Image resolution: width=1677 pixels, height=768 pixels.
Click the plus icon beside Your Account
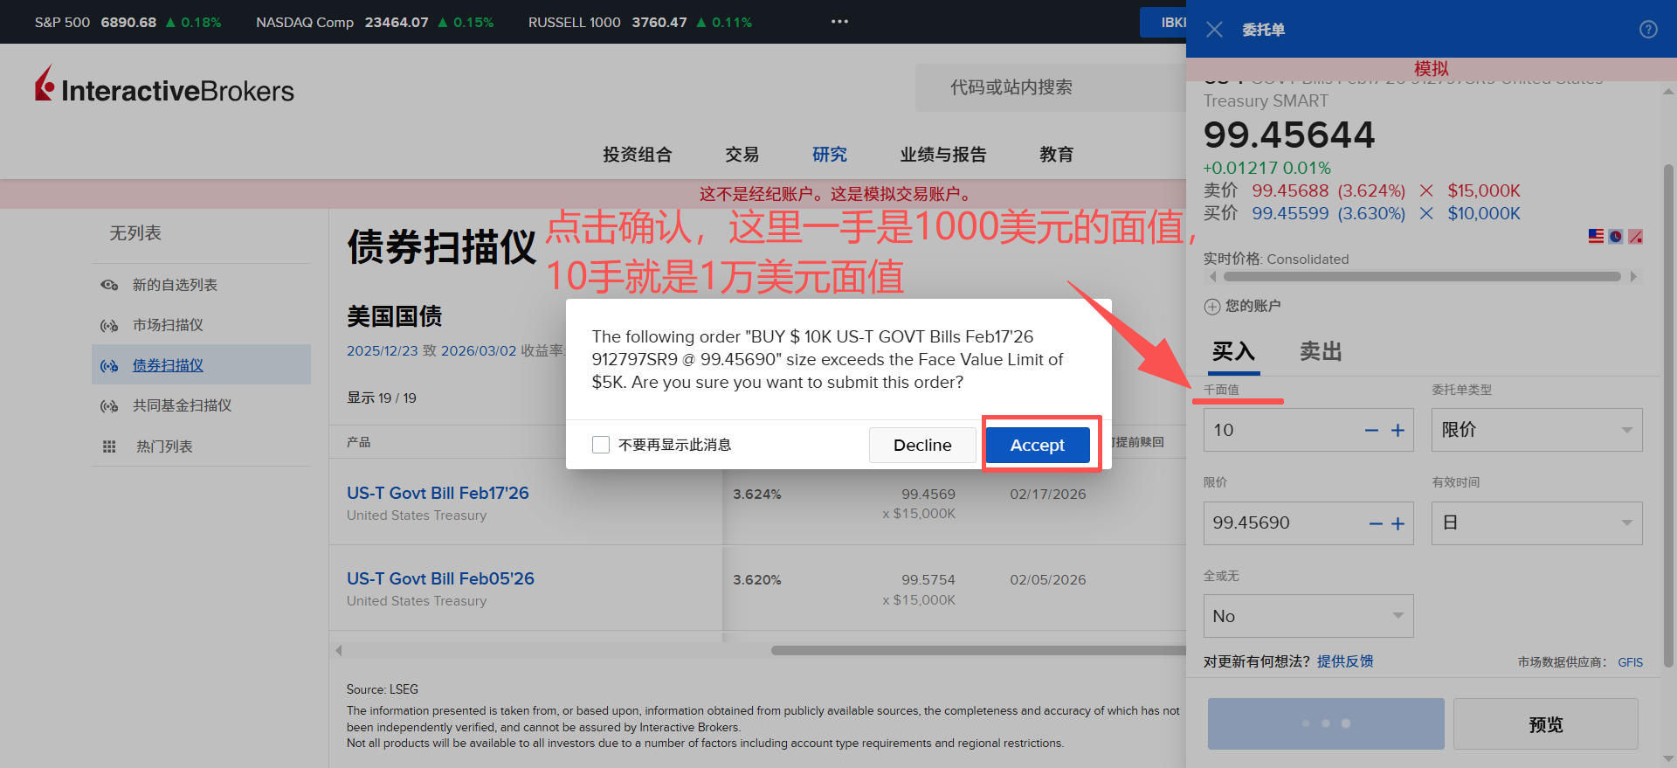point(1212,307)
